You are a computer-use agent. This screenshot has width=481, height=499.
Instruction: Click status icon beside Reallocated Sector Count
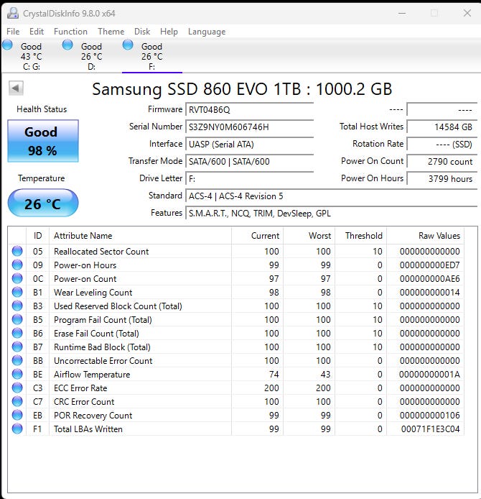pos(17,252)
